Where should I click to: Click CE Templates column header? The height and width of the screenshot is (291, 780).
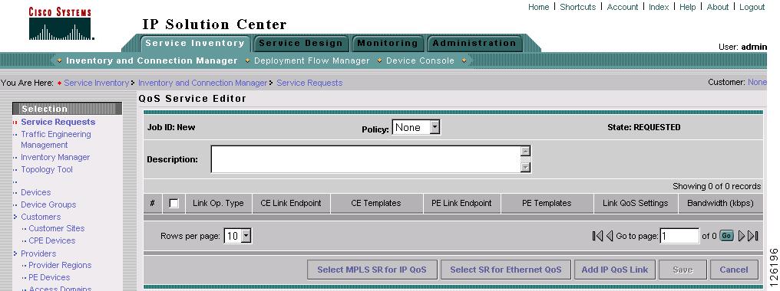pyautogui.click(x=376, y=203)
